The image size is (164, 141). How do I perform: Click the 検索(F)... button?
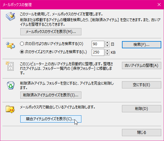[142, 45]
